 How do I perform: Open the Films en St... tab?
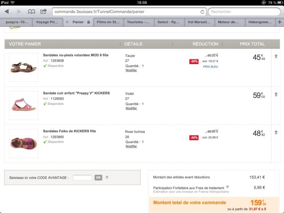108,22
